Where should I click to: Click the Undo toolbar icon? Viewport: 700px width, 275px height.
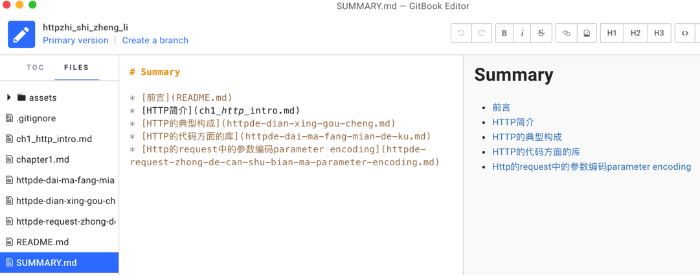pos(461,34)
